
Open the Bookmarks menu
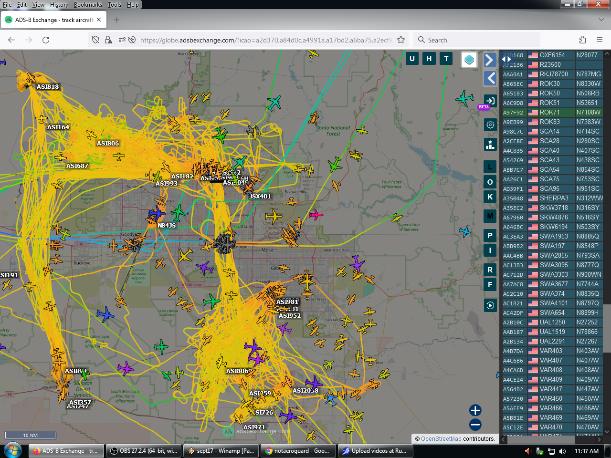tap(88, 5)
